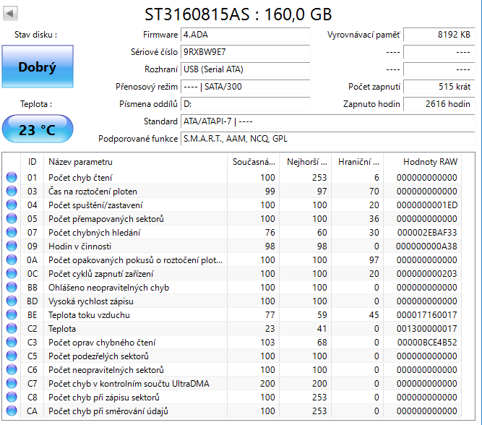Click the status icon for ID CA row
The height and width of the screenshot is (425, 482).
click(x=12, y=411)
